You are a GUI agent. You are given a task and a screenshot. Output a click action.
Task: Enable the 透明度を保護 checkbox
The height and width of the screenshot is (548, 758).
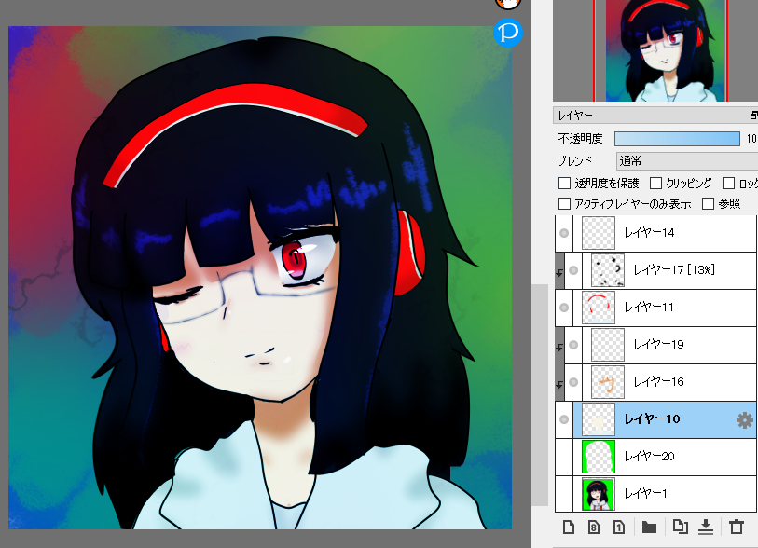[x=564, y=184]
